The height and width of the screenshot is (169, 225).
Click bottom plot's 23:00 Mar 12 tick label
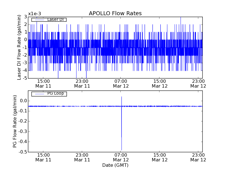[x=198, y=157]
